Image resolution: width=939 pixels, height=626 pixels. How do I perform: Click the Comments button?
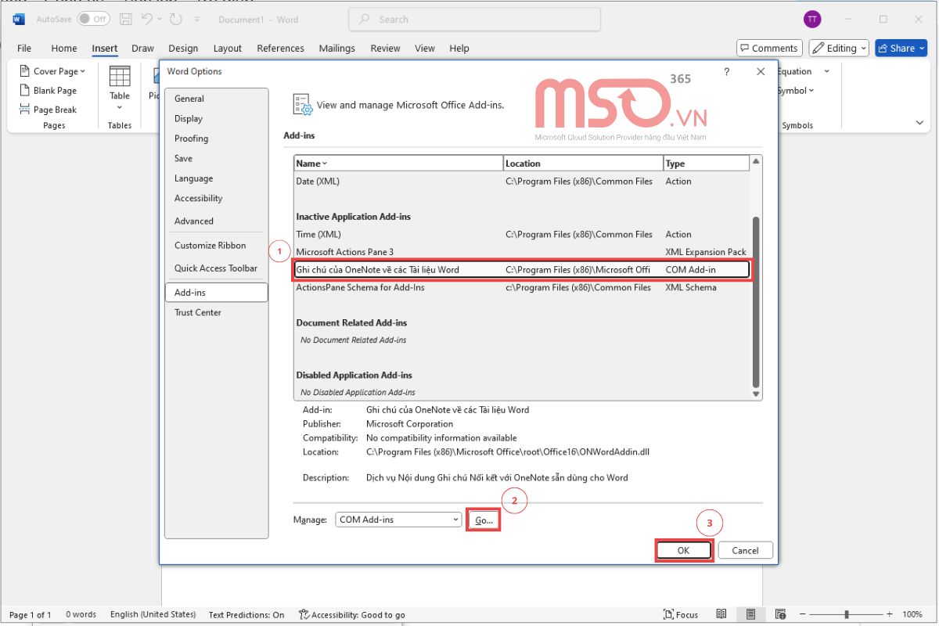[769, 48]
